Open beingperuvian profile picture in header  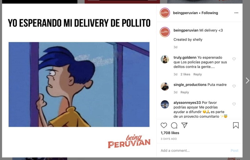(x=165, y=13)
